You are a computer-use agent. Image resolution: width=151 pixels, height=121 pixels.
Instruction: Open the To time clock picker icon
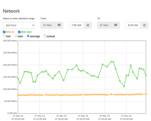[144, 25]
